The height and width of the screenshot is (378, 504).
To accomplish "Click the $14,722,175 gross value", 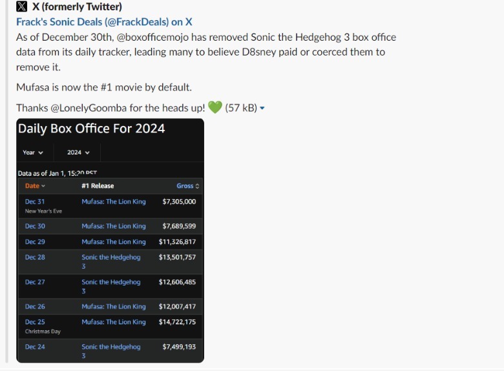I will coord(177,322).
